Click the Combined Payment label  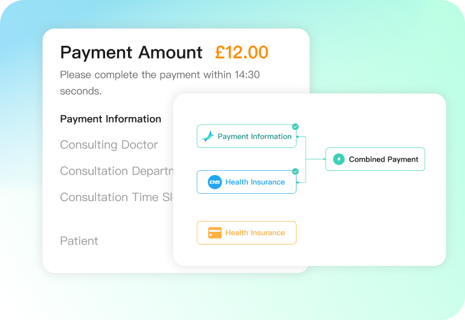tap(383, 159)
